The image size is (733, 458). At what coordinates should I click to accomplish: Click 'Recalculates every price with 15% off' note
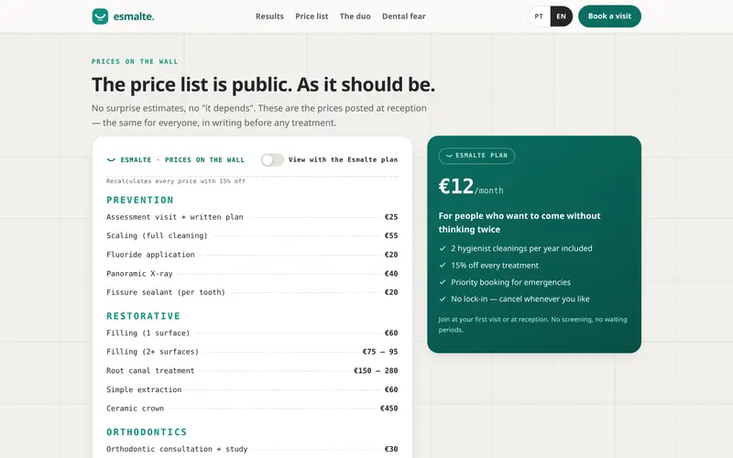[x=176, y=180]
